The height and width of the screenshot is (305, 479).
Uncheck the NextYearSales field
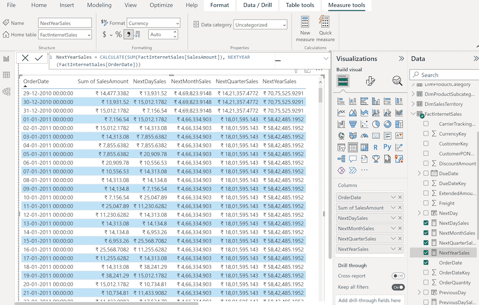point(426,253)
